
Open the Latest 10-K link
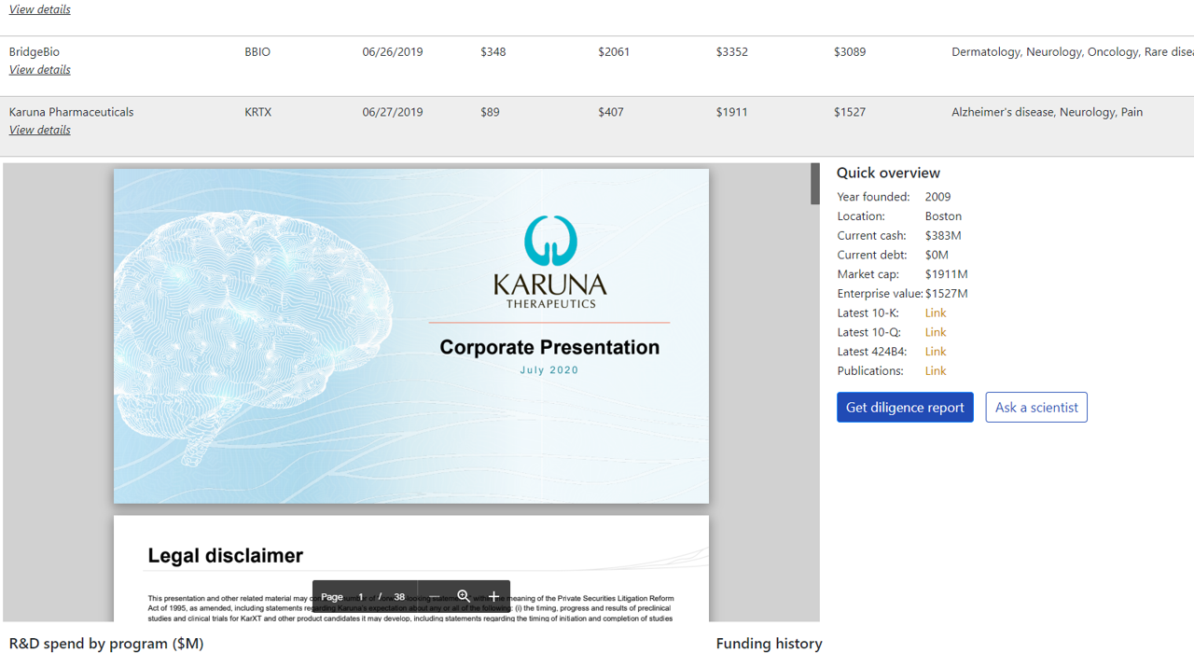point(936,313)
